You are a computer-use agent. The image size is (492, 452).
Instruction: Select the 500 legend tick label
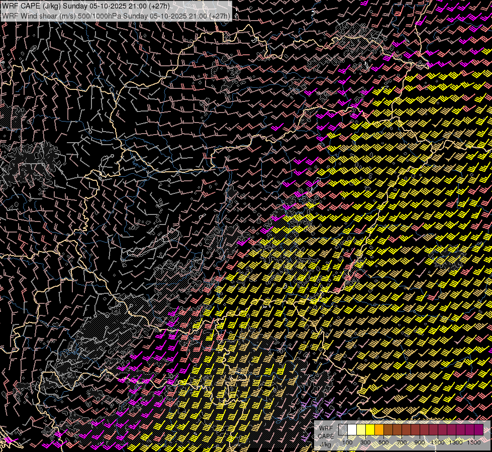383,442
